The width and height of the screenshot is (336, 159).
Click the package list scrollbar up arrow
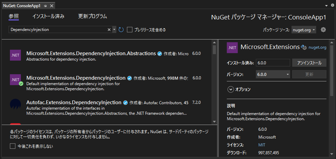point(214,42)
